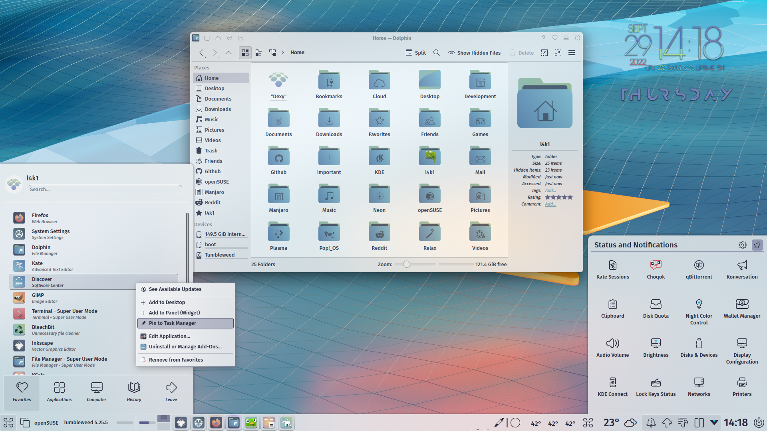Open Dolphin hamburger menu

point(572,53)
